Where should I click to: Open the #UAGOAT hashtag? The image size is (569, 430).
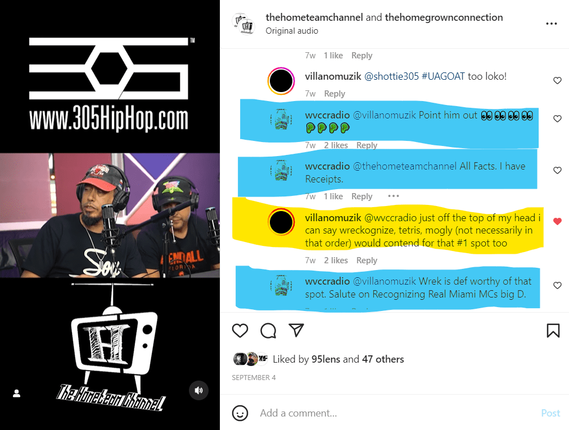(x=443, y=76)
